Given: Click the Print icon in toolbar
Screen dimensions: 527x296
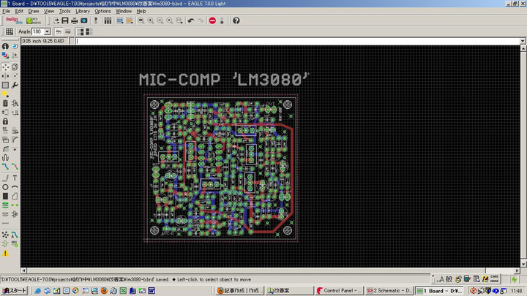Looking at the screenshot, I should pos(75,20).
